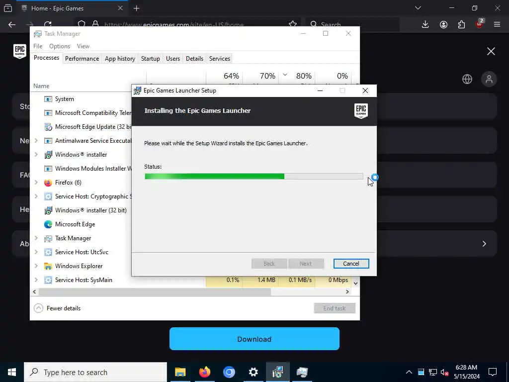The width and height of the screenshot is (509, 382).
Task: Click the blue Download button
Action: [x=254, y=339]
